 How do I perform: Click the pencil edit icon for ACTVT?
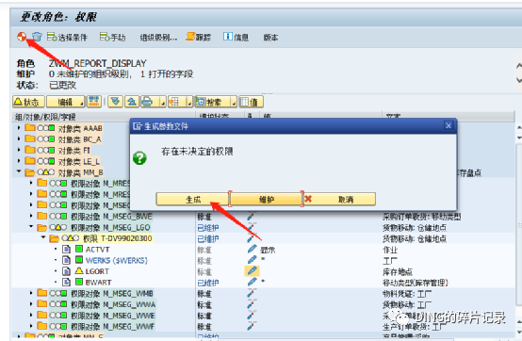tap(252, 249)
